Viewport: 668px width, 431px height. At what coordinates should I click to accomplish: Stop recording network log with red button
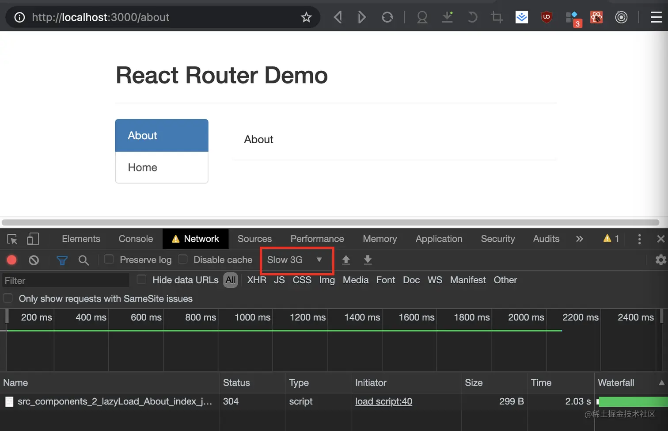(x=12, y=260)
